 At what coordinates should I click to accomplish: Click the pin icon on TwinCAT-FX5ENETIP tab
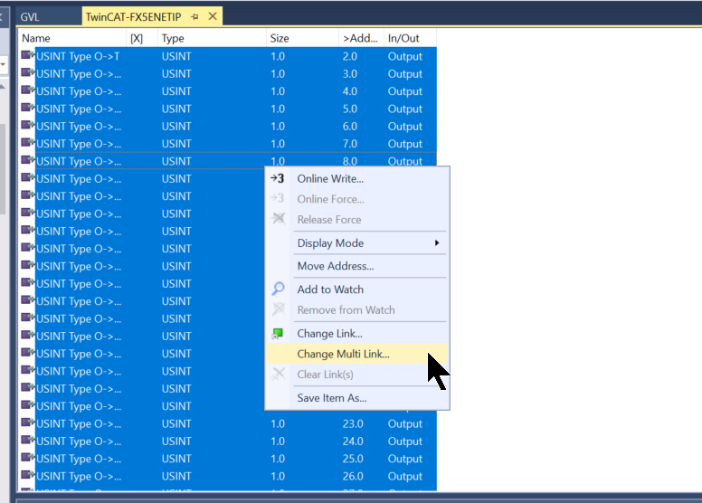point(194,16)
